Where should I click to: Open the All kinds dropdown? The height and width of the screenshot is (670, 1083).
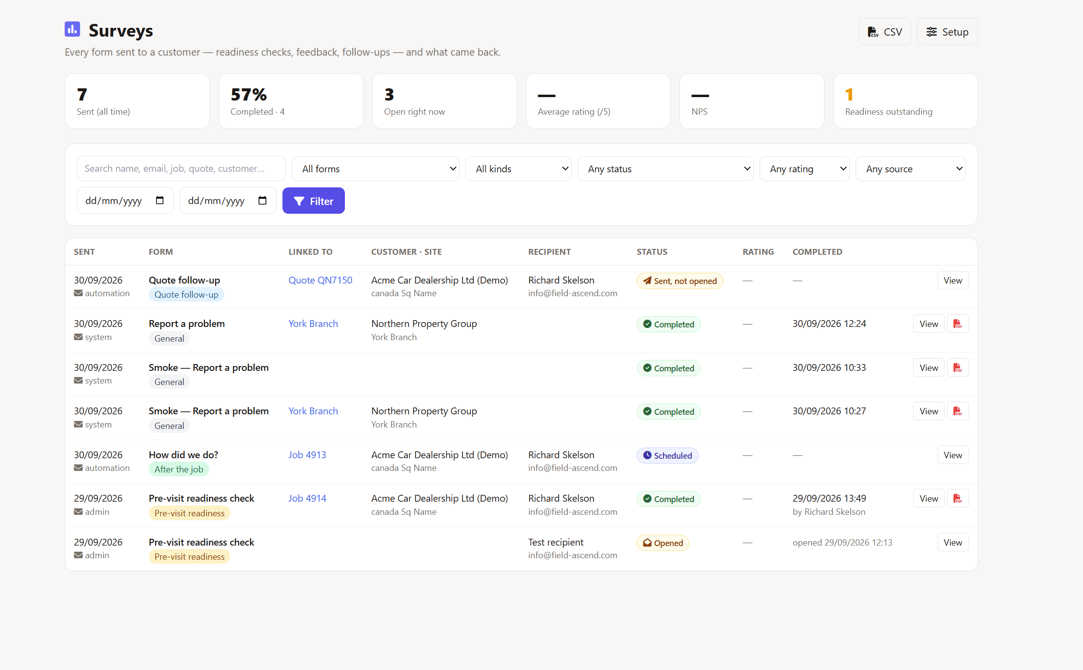point(518,168)
